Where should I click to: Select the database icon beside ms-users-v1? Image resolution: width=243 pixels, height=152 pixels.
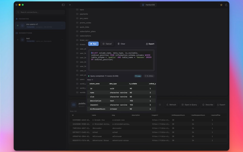[22, 25]
